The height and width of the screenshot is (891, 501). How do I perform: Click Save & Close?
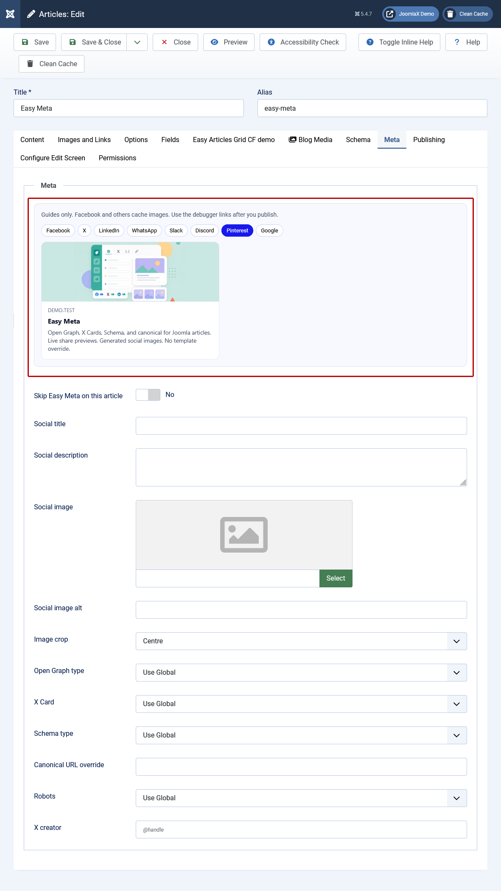94,42
